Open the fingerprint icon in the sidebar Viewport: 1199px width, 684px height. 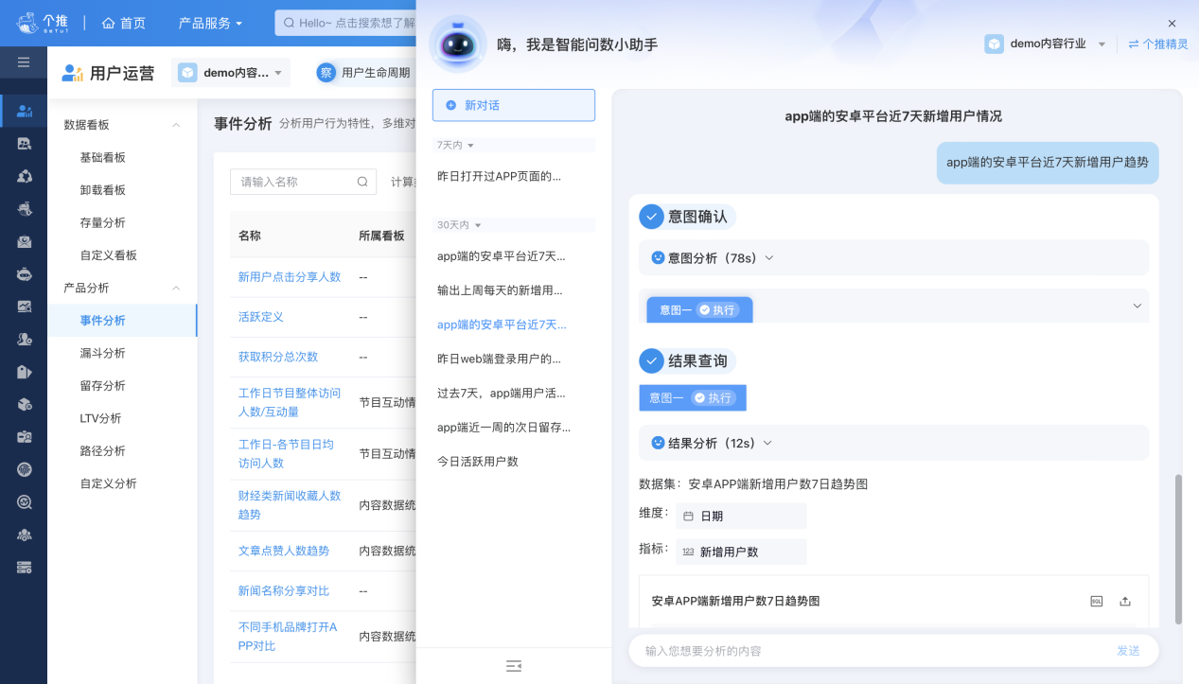tap(25, 469)
